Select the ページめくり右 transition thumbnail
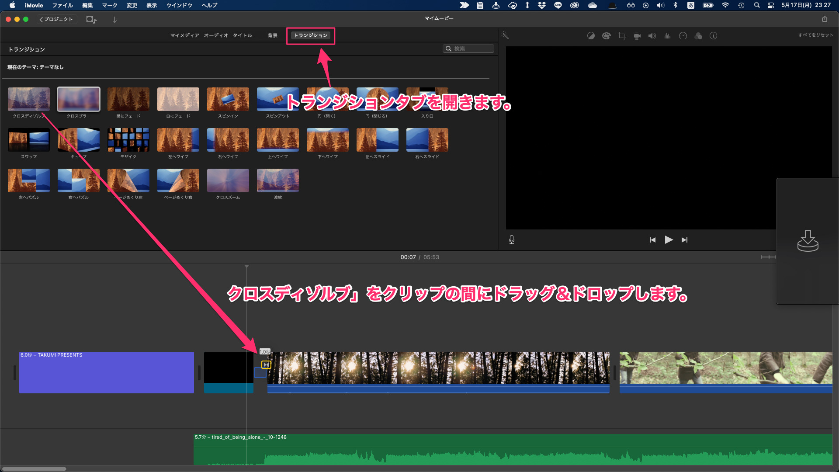The height and width of the screenshot is (472, 839). 178,180
